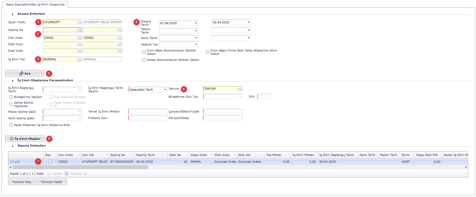Screen dimensions: 476x197
Task: Sort by Sipariş Tarih column header
Action: tap(145, 155)
